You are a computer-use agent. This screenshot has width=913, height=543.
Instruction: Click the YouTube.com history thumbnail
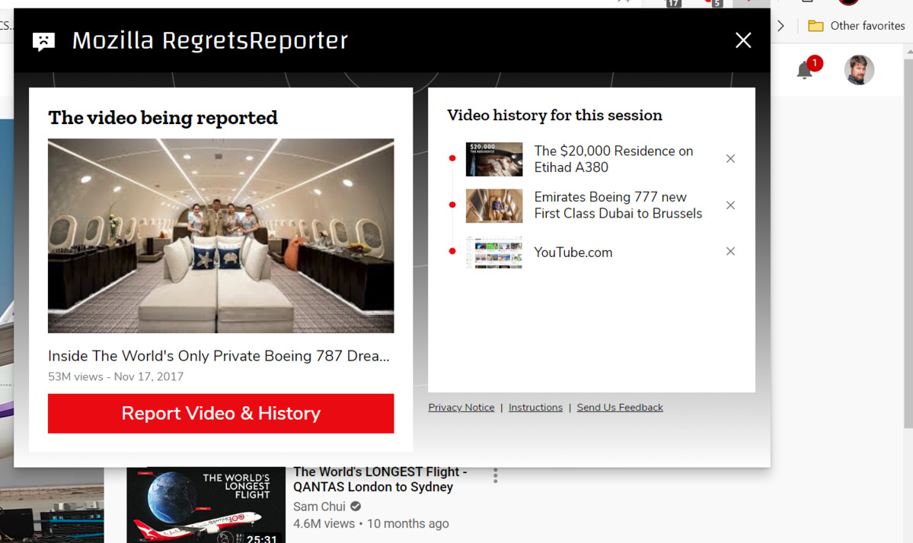(493, 252)
